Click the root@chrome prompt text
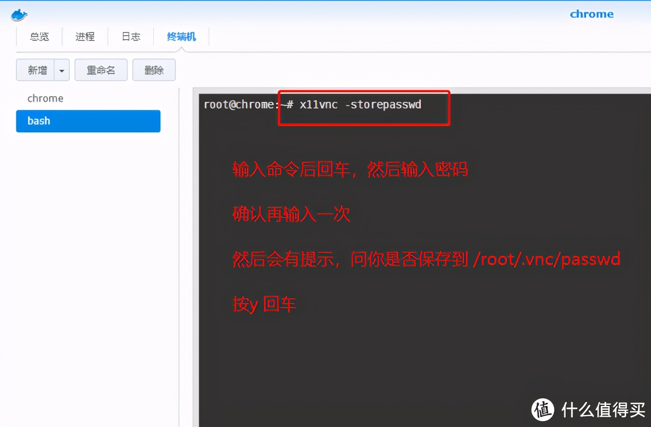Image resolution: width=651 pixels, height=427 pixels. [x=248, y=105]
